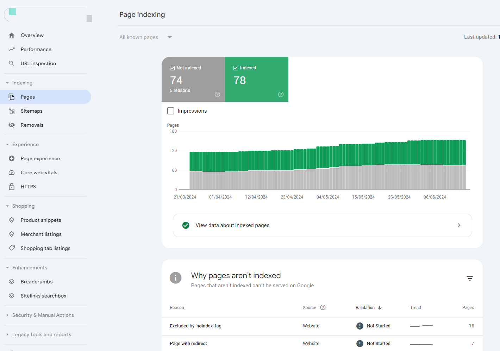Enable the Impressions checkbox
The width and height of the screenshot is (500, 351).
[171, 111]
